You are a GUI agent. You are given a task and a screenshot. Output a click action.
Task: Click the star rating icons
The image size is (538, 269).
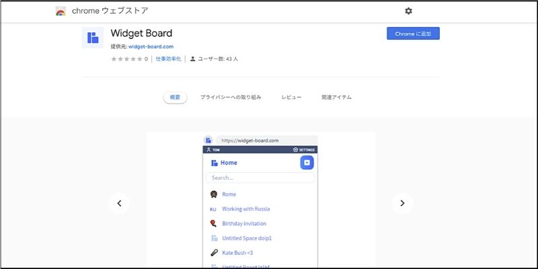click(126, 59)
